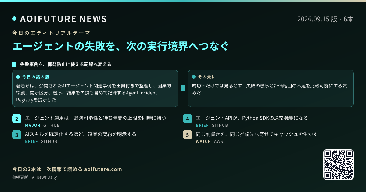Click GITHUB source label under story 4

(220, 125)
